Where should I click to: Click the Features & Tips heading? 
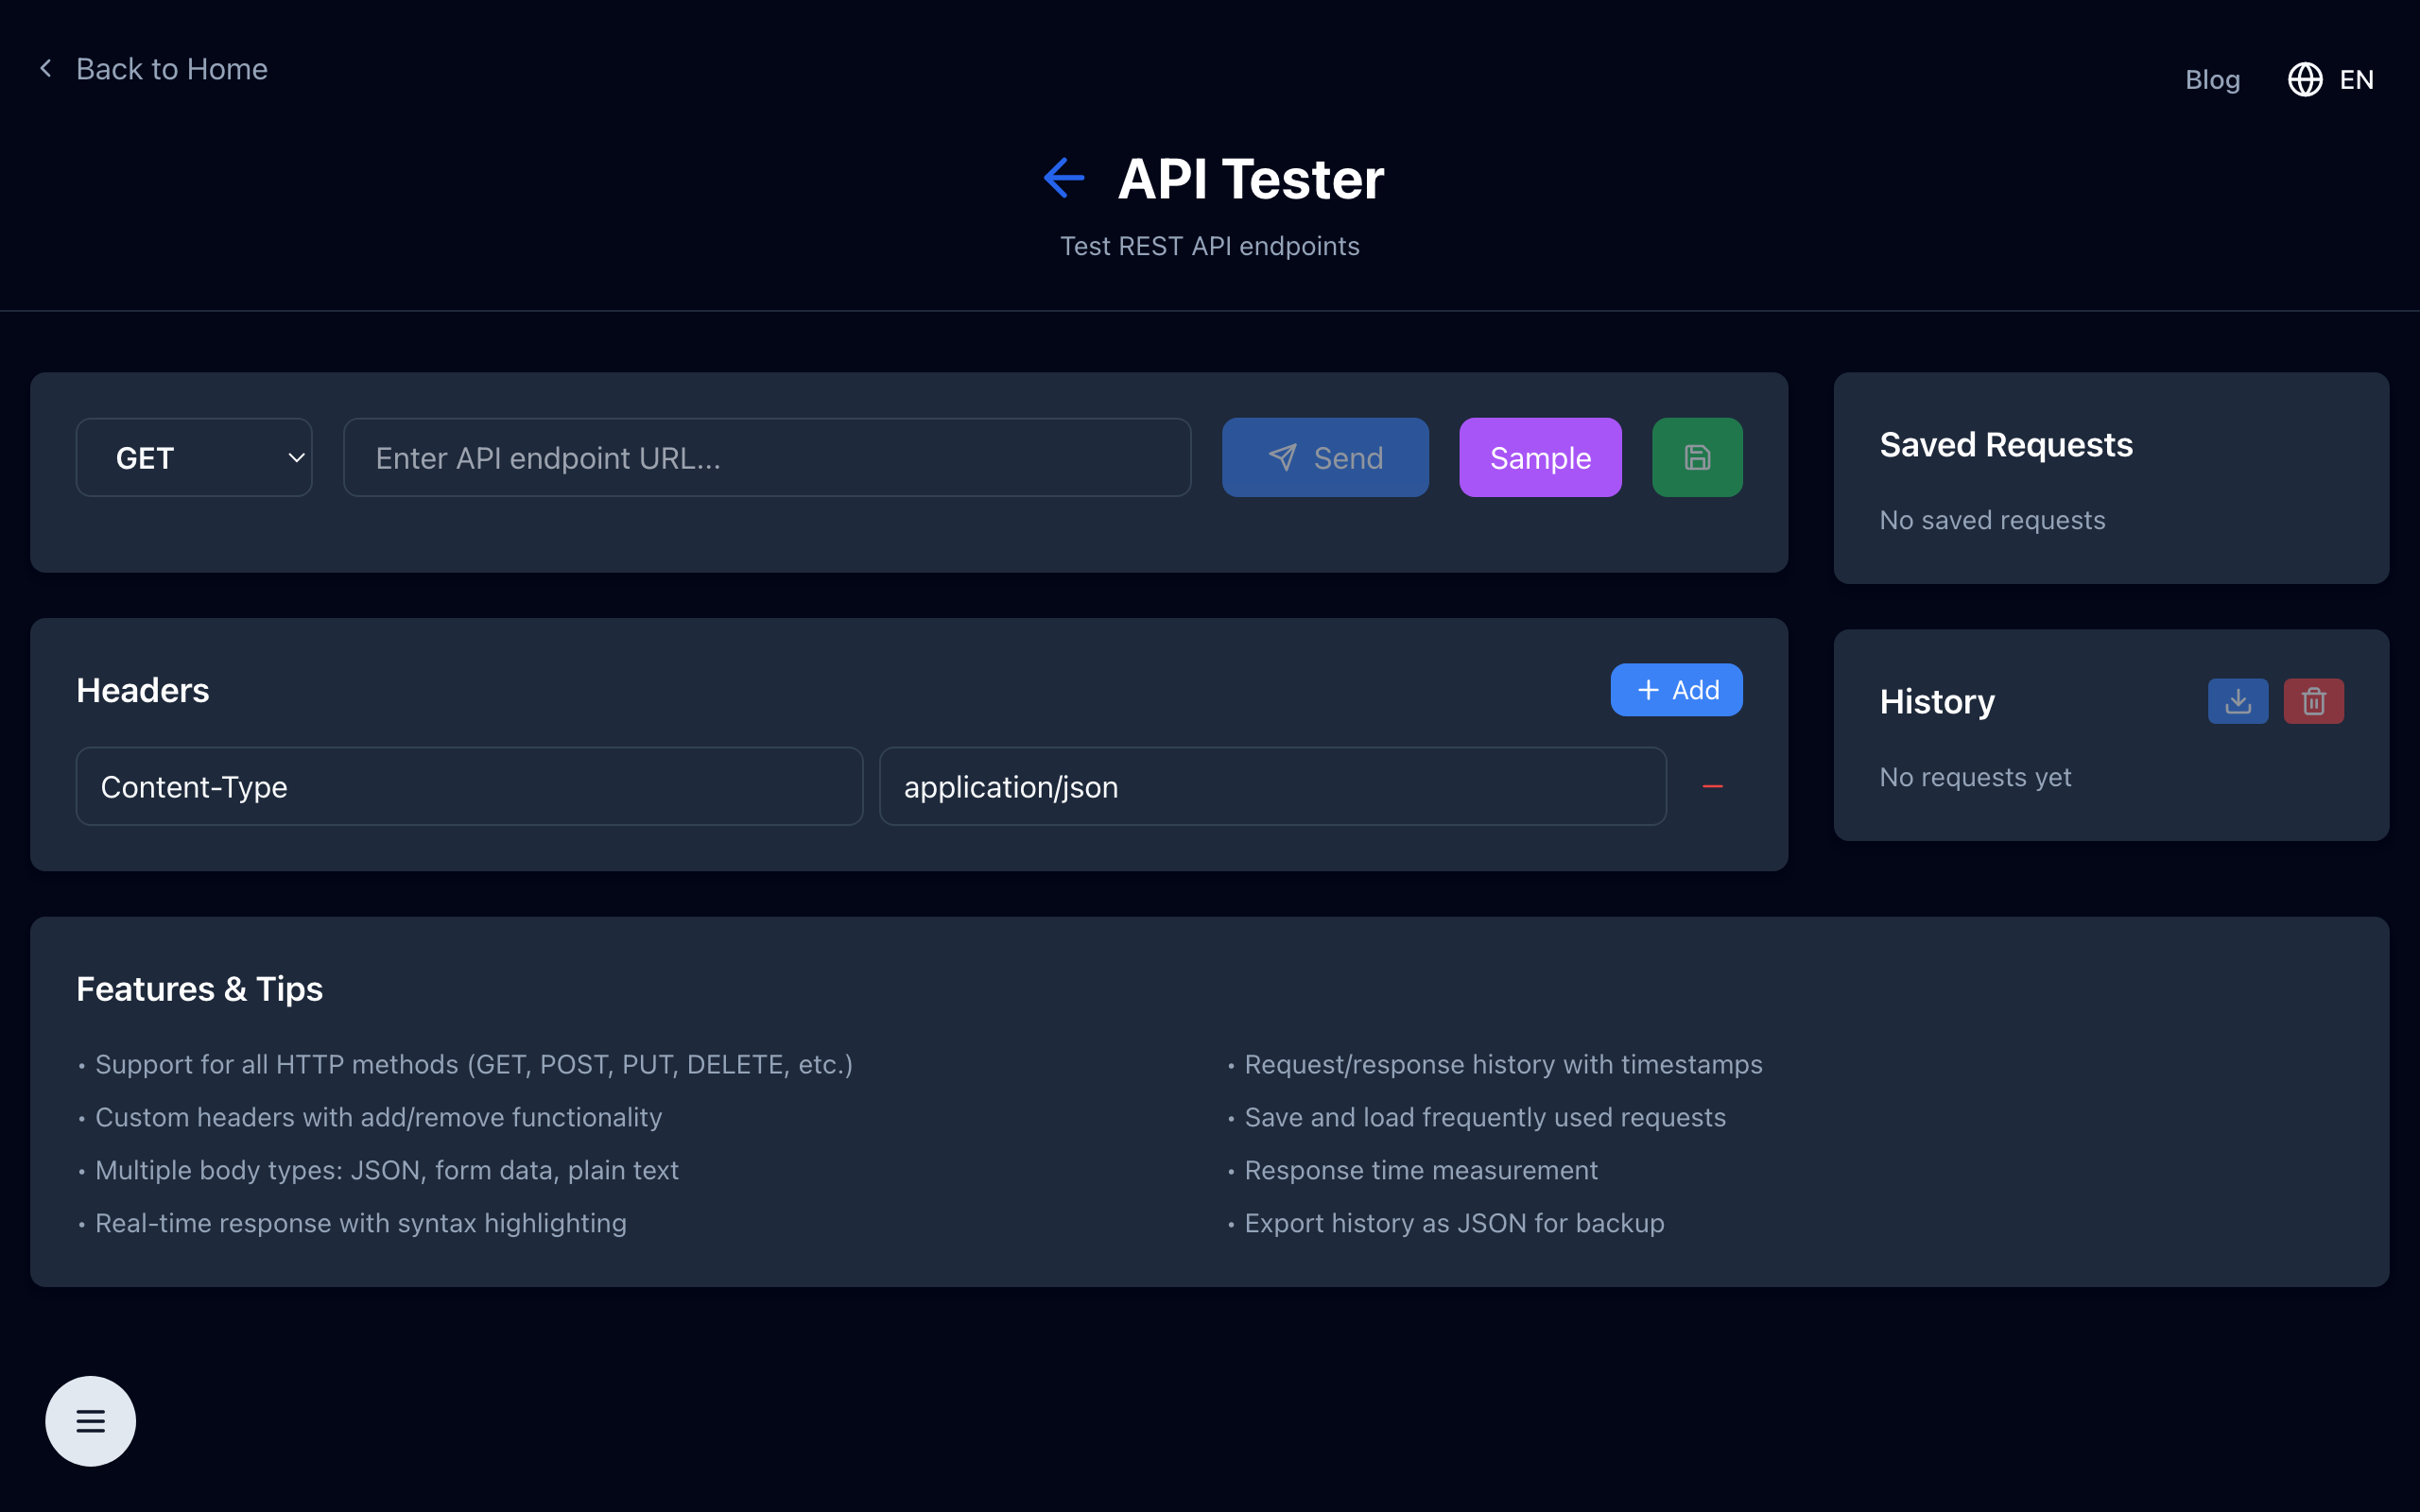200,989
